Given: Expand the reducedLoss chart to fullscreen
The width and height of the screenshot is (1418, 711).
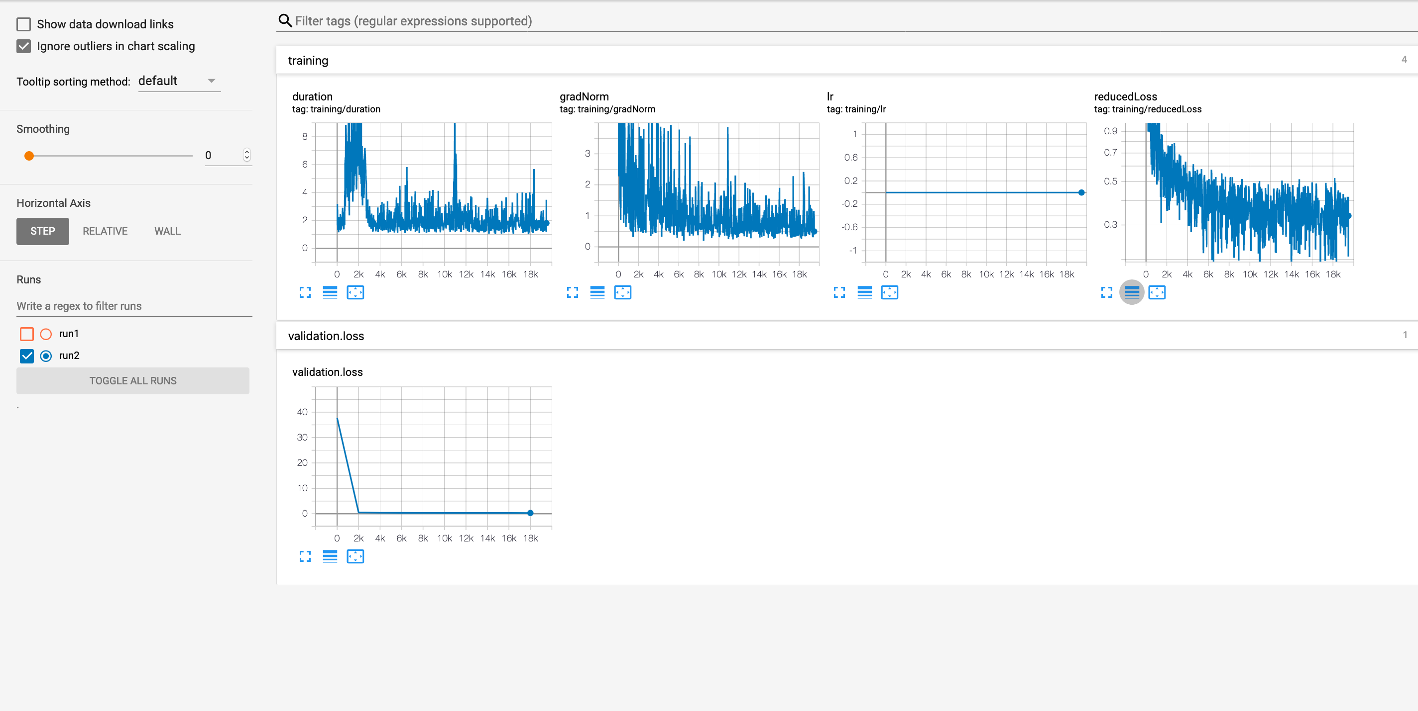Looking at the screenshot, I should [x=1107, y=292].
